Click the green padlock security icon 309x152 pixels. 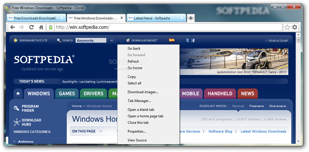[51, 27]
